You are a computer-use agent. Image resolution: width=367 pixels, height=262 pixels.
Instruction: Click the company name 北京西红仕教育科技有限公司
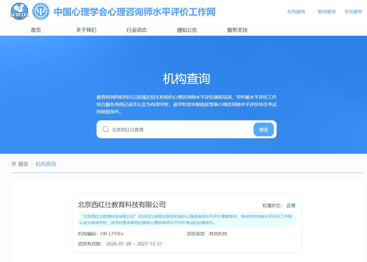[x=122, y=205]
